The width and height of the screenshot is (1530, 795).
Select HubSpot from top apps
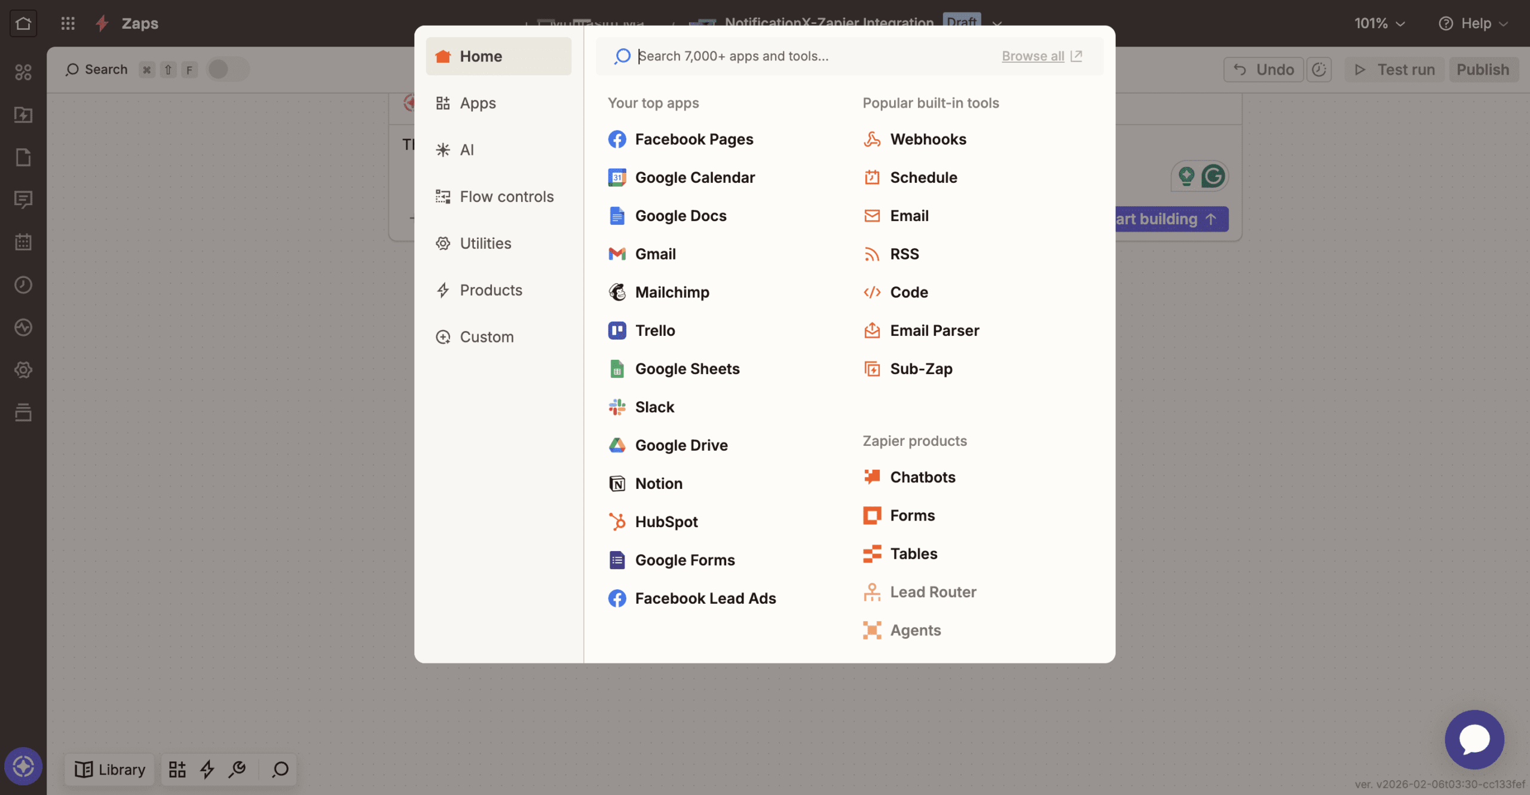point(666,522)
